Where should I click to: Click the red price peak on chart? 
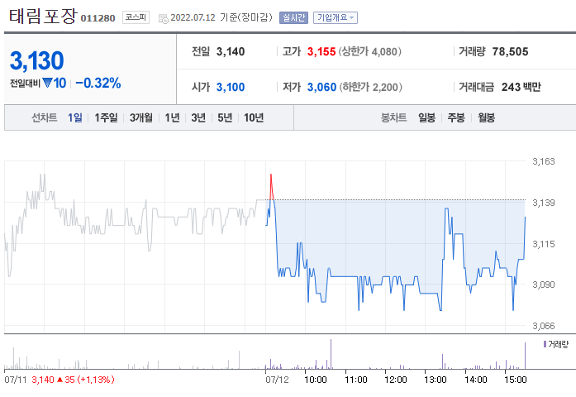(271, 186)
